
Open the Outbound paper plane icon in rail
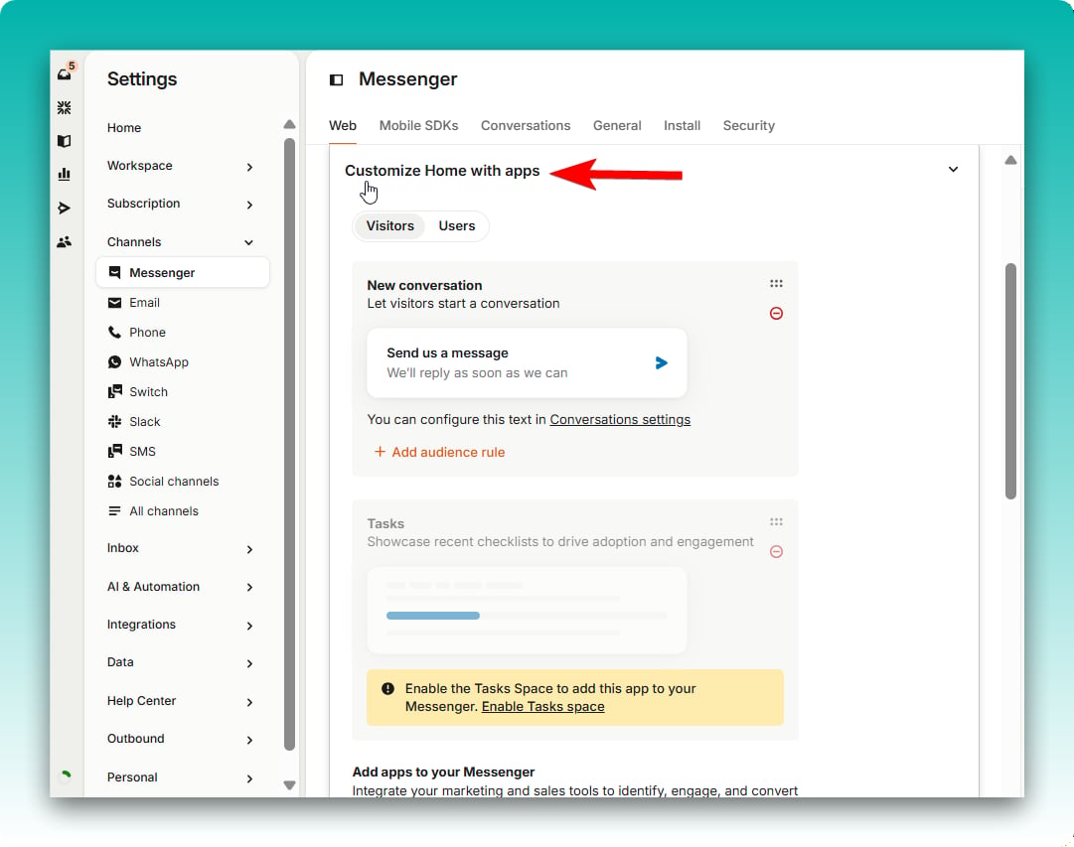pos(65,208)
